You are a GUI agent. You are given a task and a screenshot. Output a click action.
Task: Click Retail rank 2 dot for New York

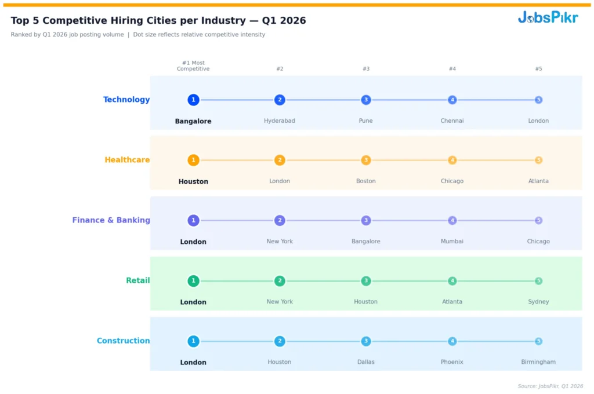point(280,280)
